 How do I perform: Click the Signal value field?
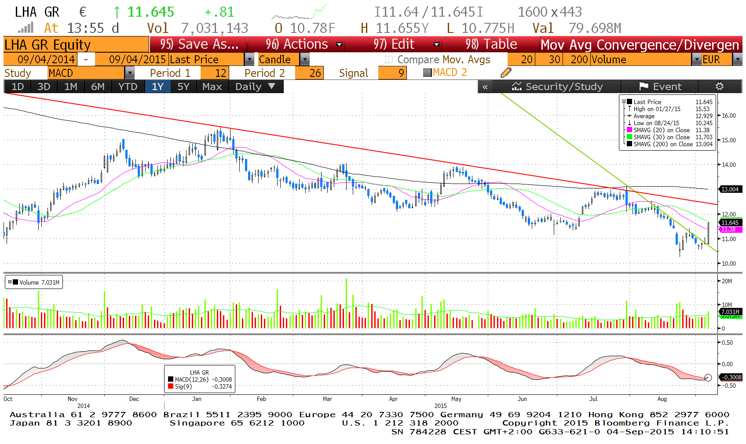click(392, 73)
